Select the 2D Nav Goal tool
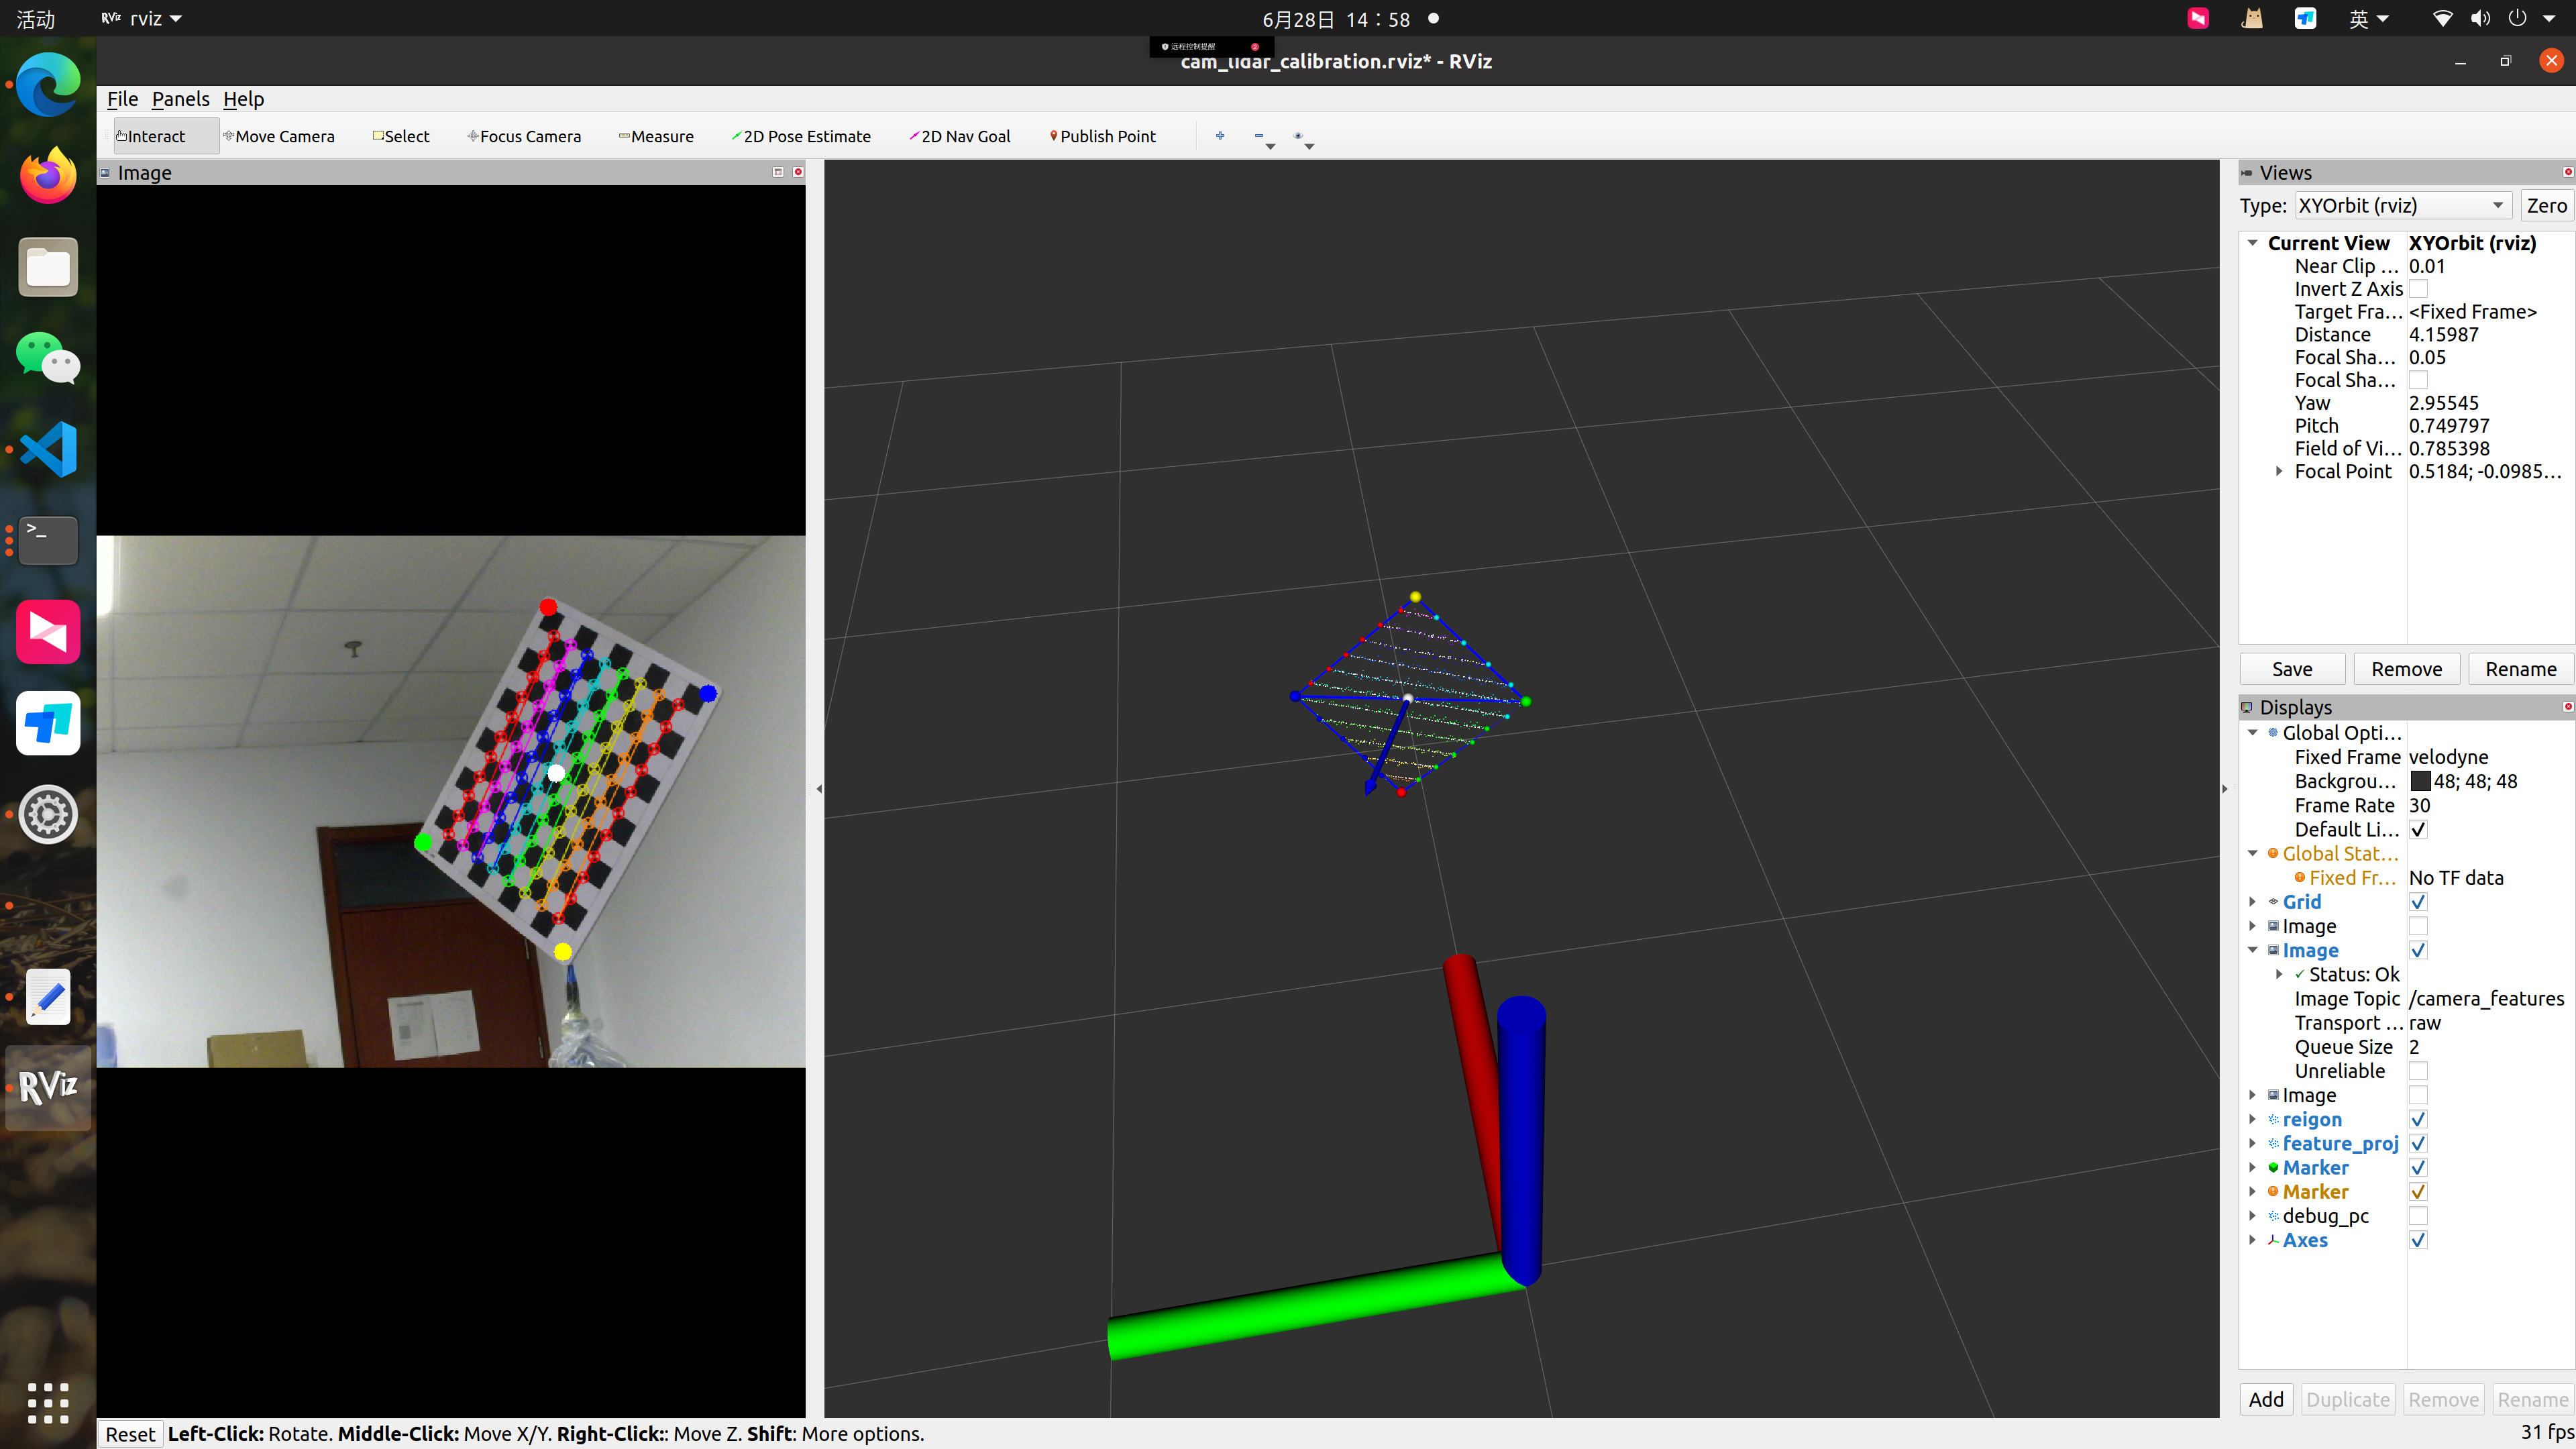This screenshot has width=2576, height=1449. (960, 136)
